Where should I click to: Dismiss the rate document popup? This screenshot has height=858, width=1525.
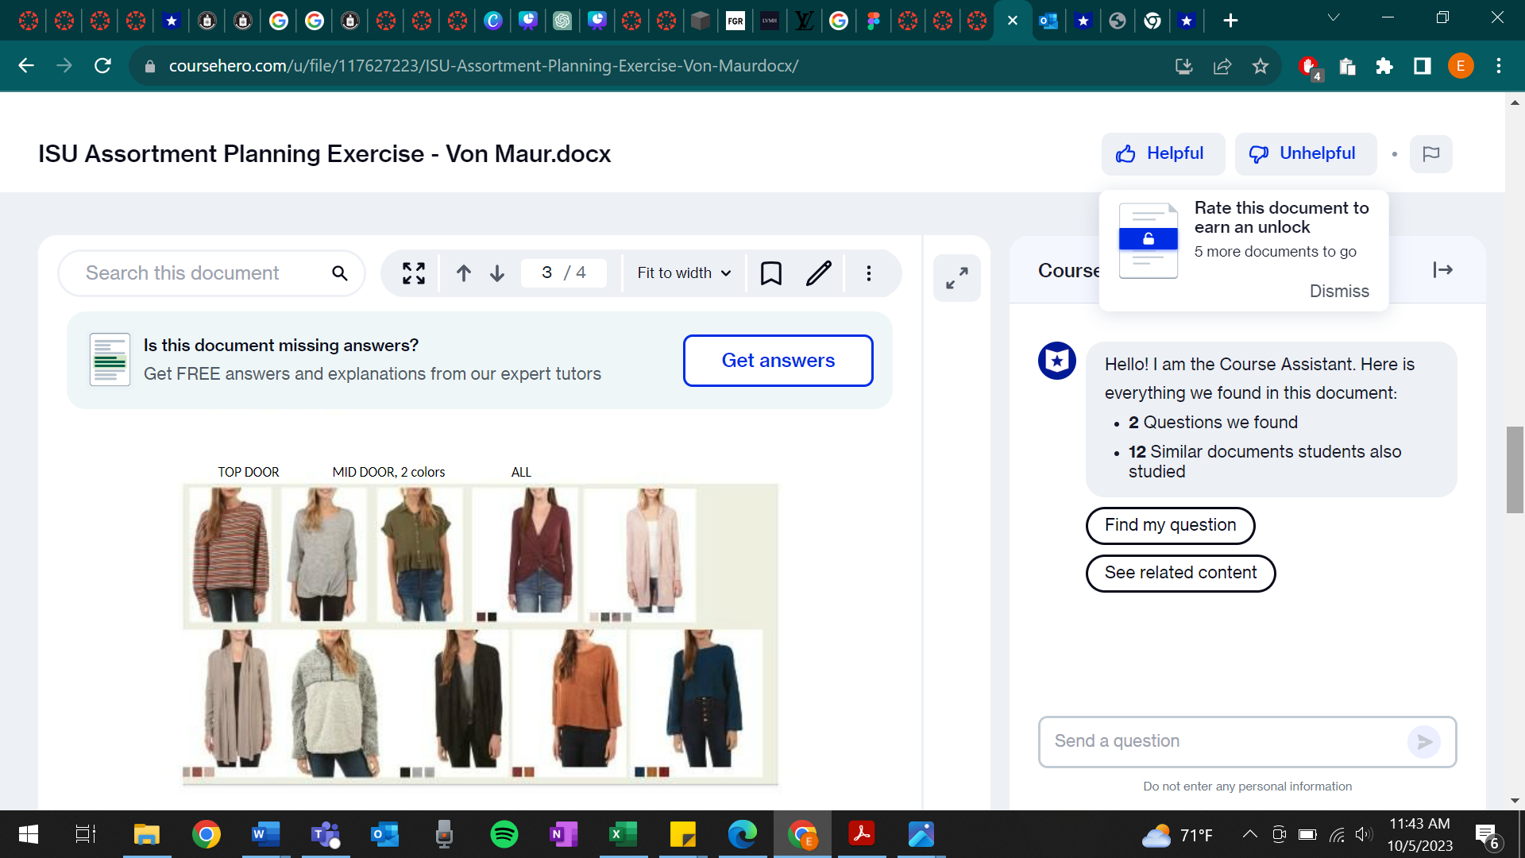click(x=1339, y=292)
